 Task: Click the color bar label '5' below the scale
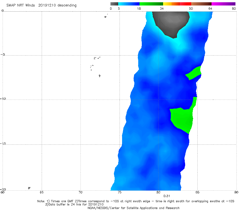click(119, 8)
